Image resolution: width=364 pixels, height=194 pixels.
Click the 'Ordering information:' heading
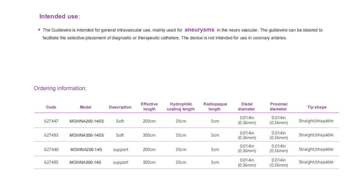point(60,88)
